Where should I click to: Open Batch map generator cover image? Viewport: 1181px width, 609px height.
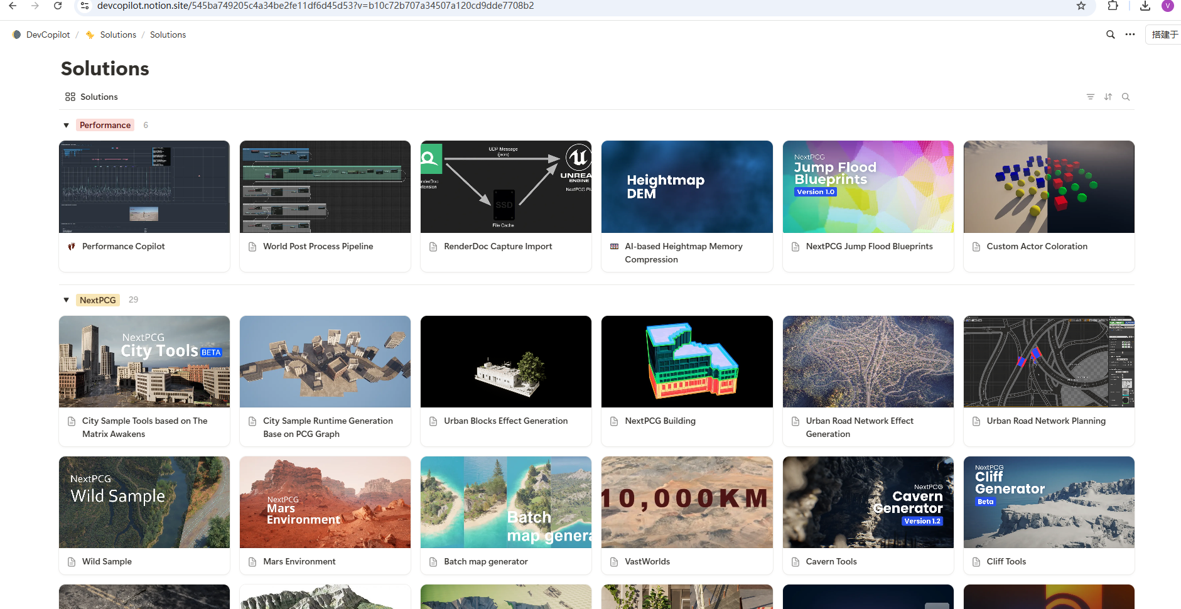click(x=506, y=502)
